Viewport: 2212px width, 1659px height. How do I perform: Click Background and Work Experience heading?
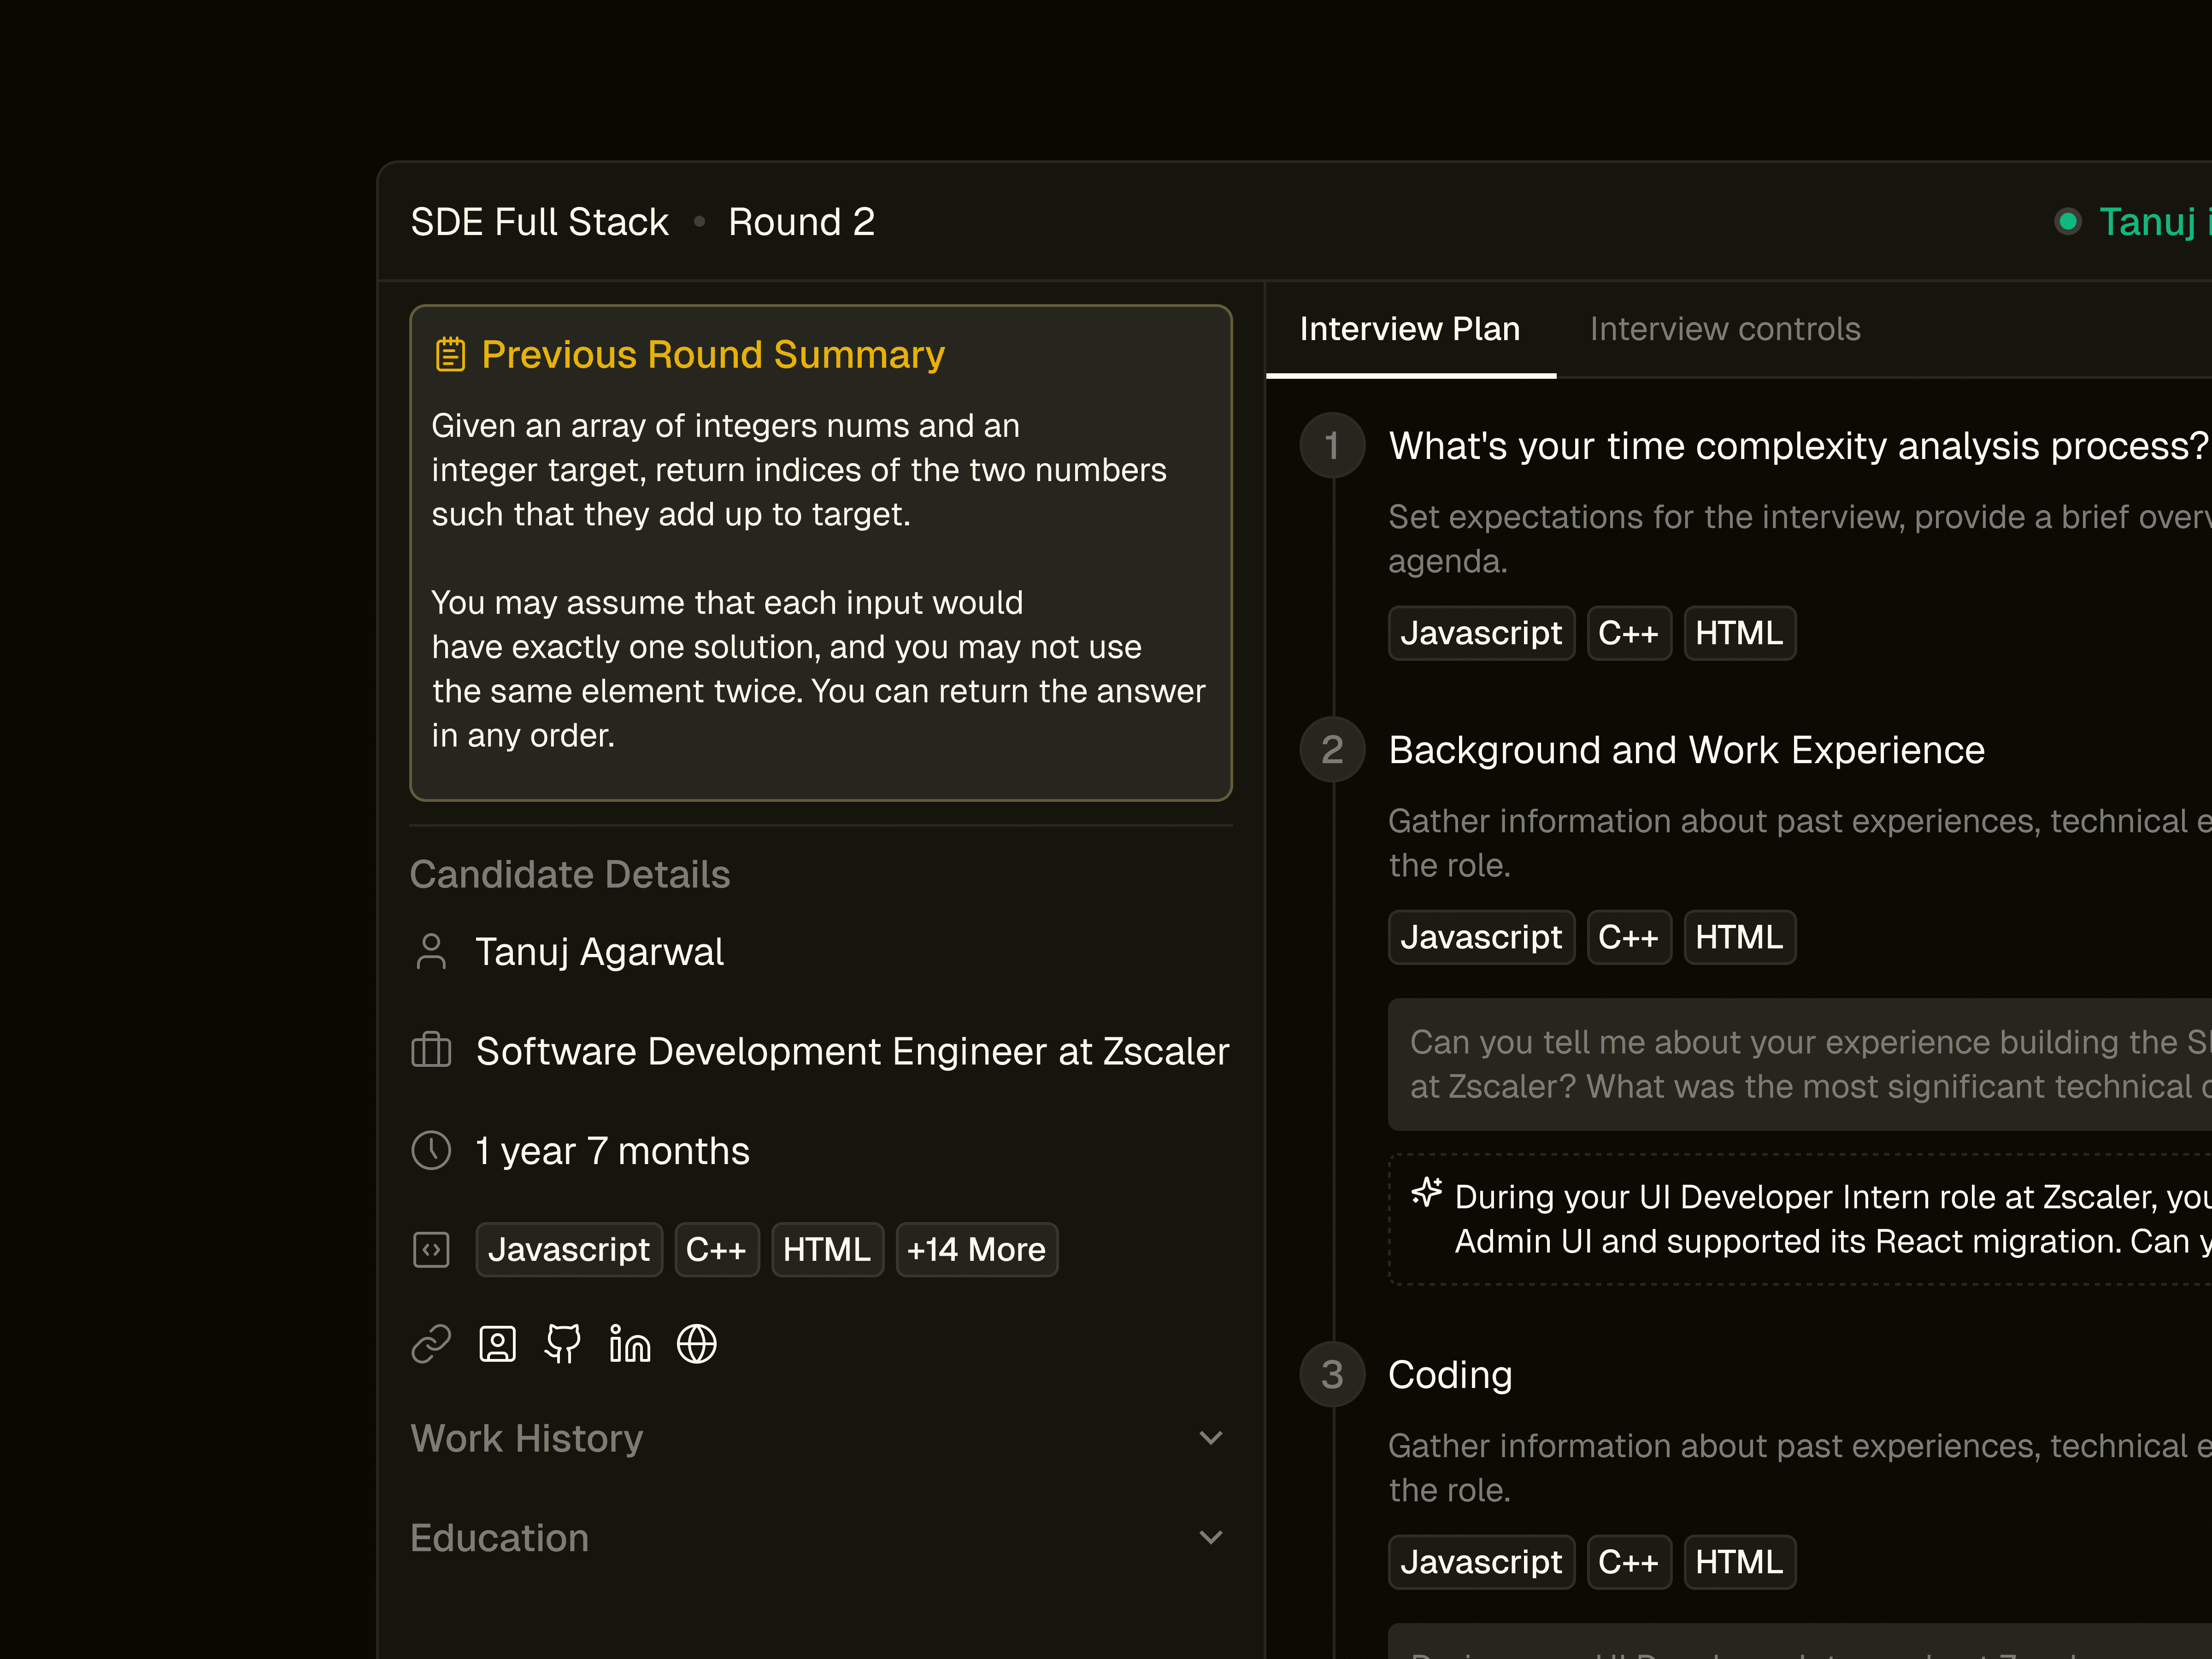(1686, 750)
